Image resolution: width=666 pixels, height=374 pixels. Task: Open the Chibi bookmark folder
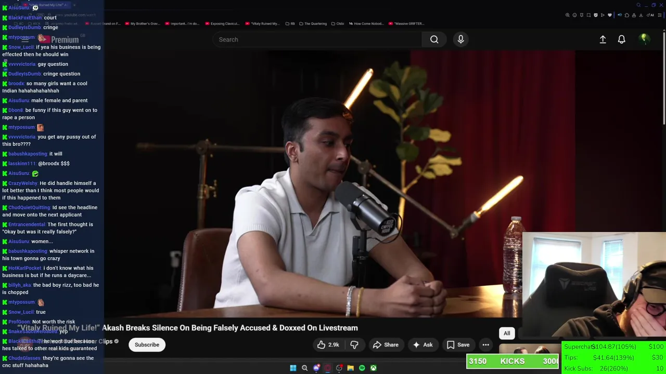[338, 23]
